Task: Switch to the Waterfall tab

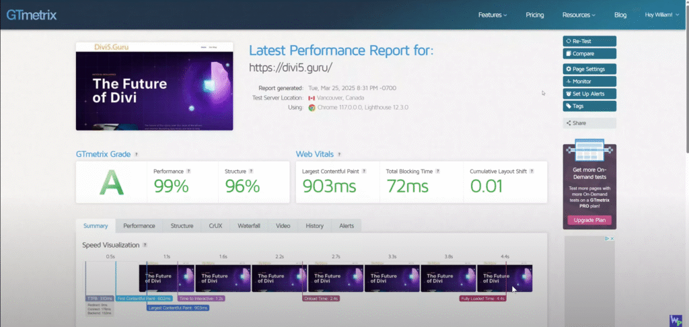Action: point(249,226)
